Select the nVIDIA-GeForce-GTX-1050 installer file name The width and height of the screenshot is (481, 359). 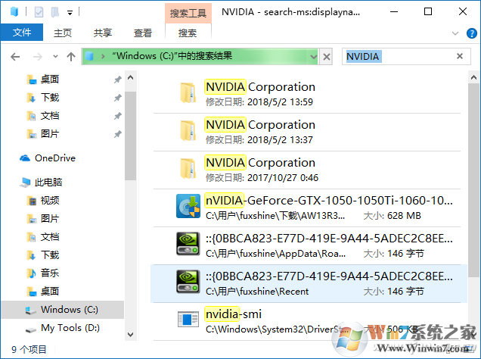[x=329, y=201]
